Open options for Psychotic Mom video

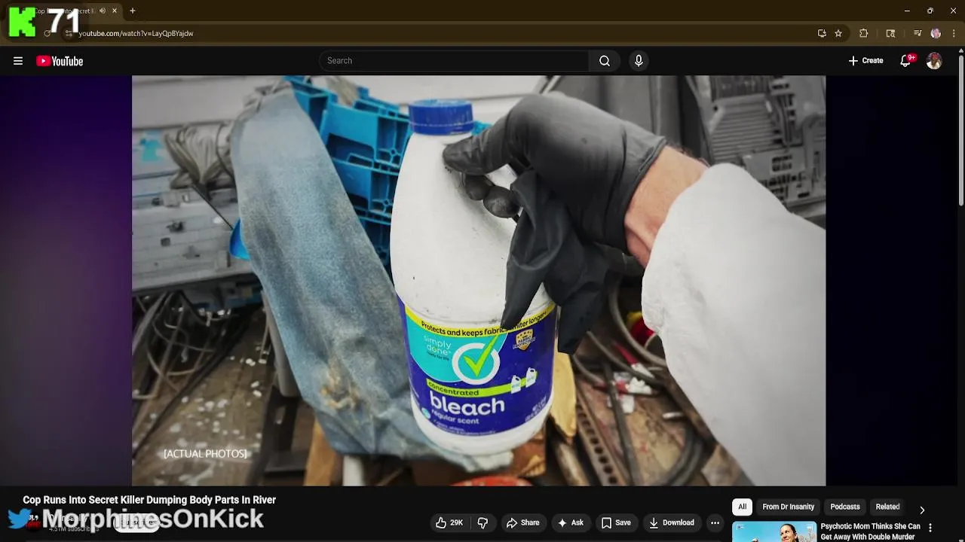pos(930,528)
